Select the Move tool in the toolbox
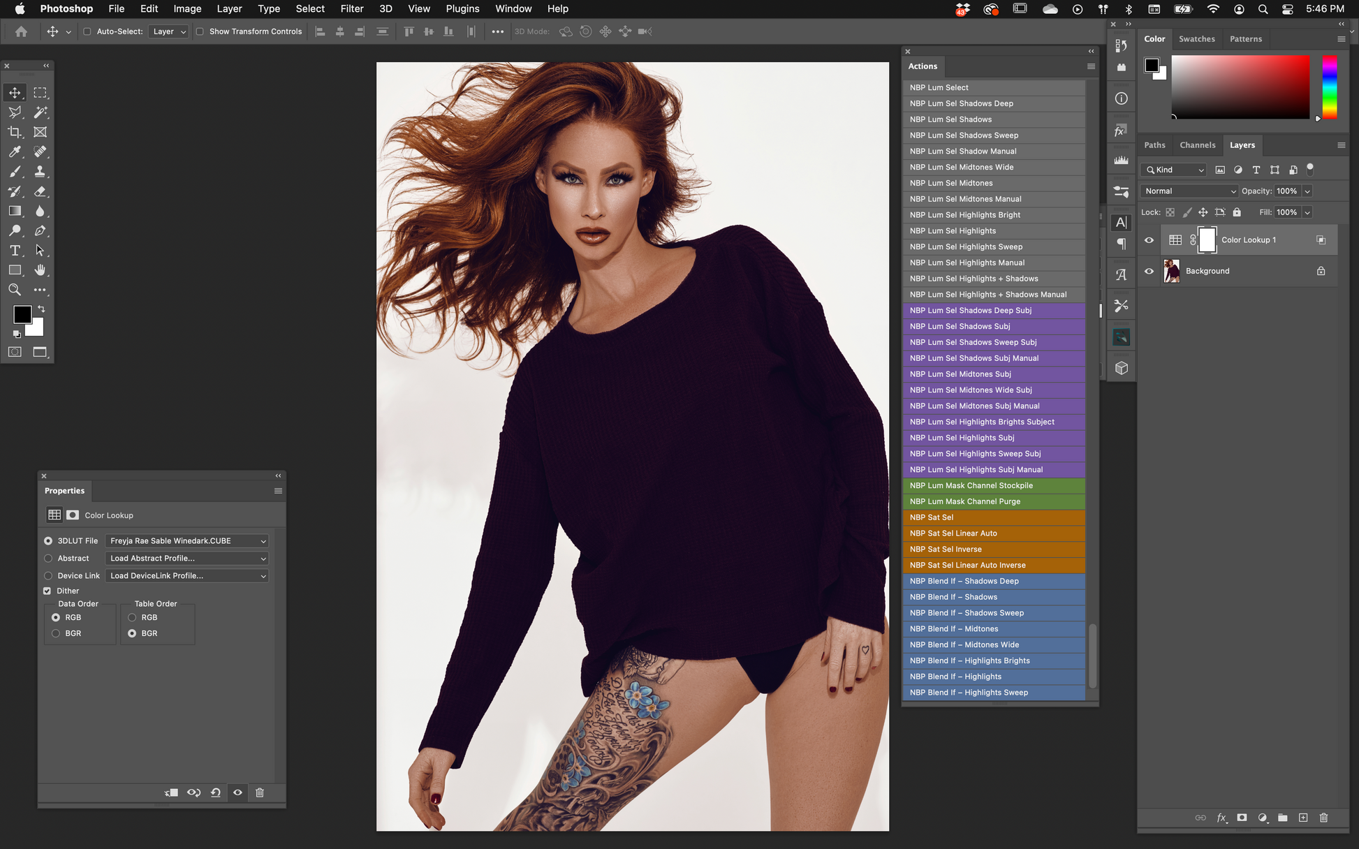This screenshot has height=849, width=1359. coord(15,93)
